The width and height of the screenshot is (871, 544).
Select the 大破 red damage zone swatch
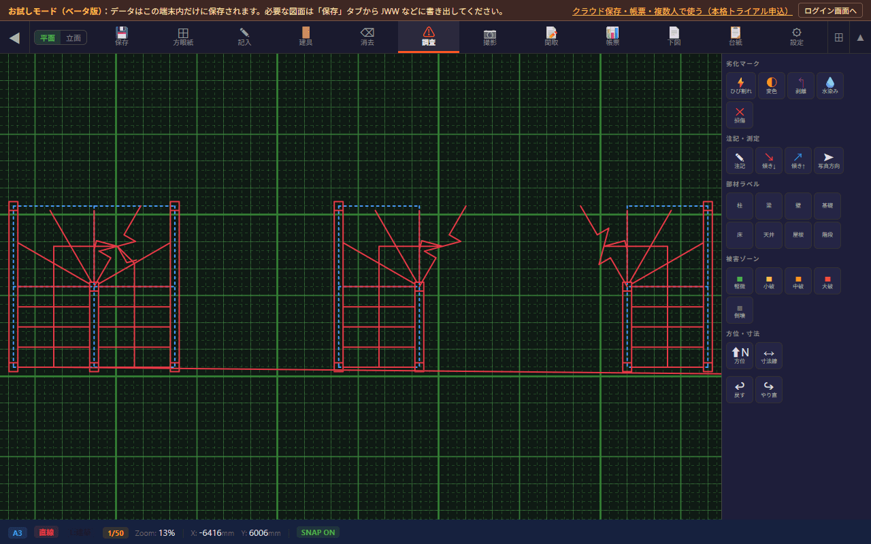827,281
